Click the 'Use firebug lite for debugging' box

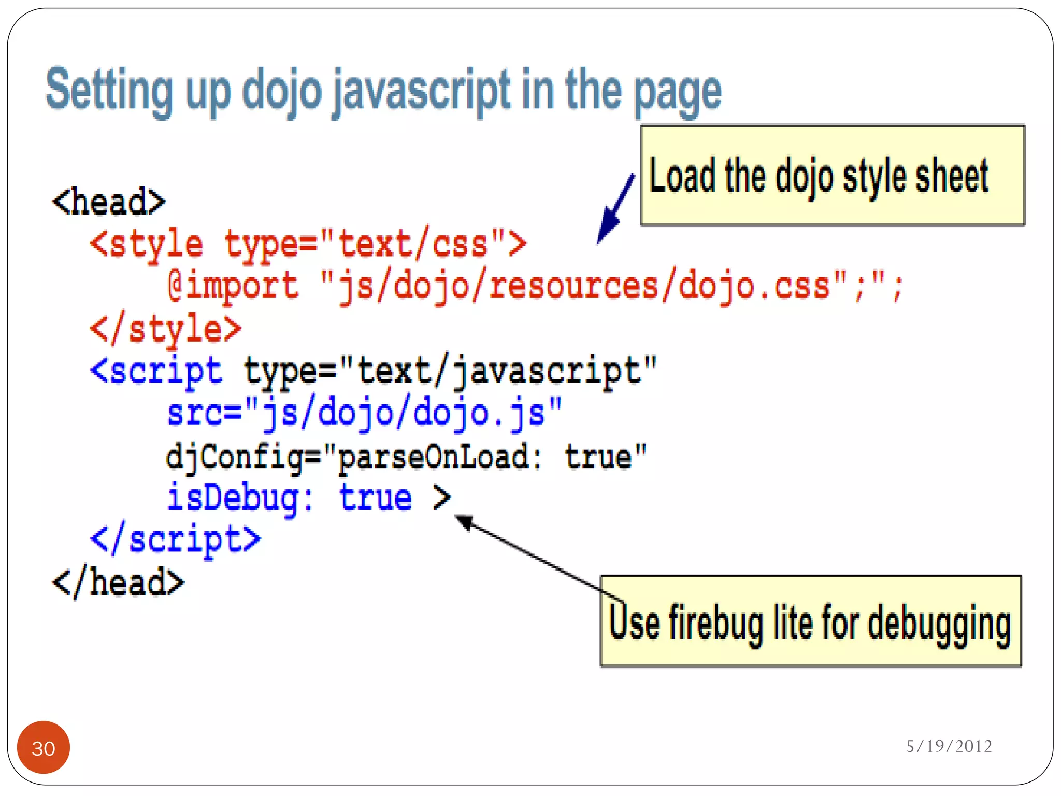pyautogui.click(x=810, y=621)
